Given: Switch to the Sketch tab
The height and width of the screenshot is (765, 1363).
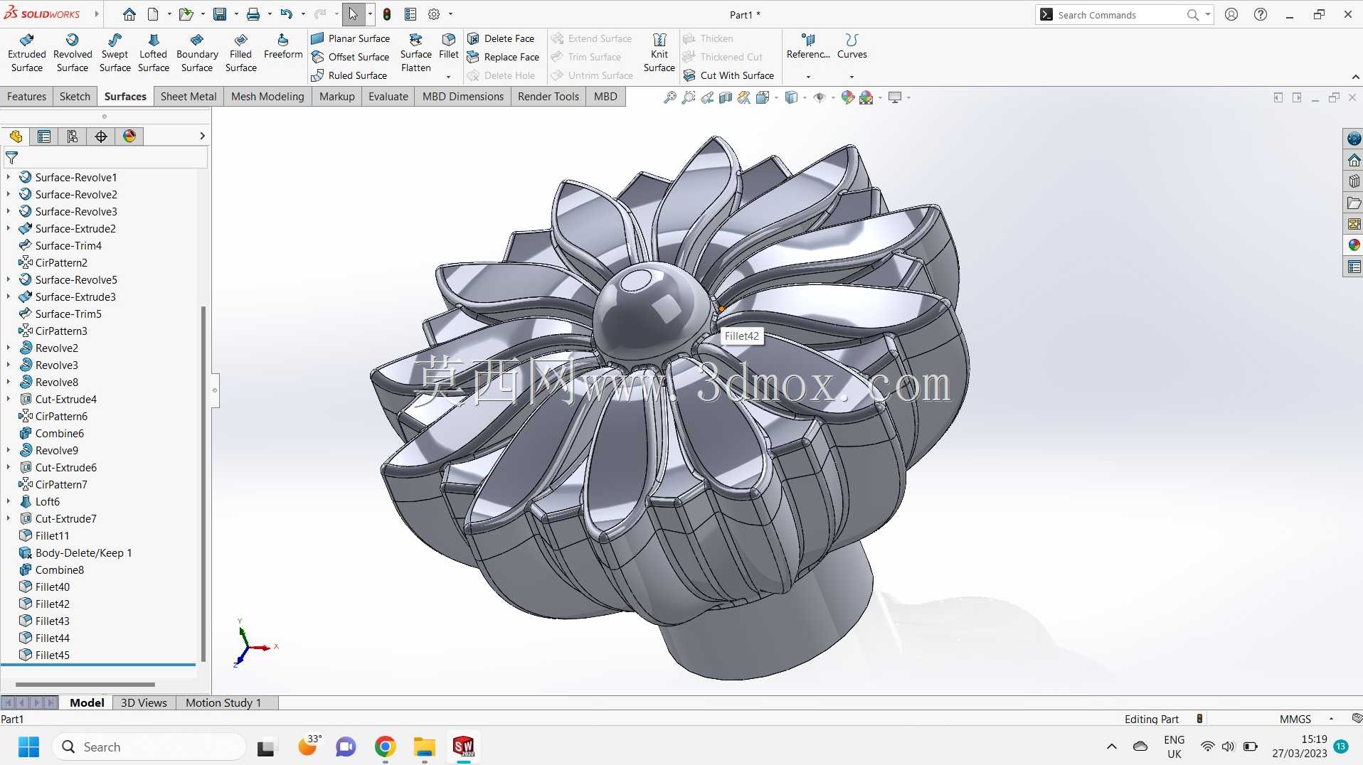Looking at the screenshot, I should click(x=75, y=97).
